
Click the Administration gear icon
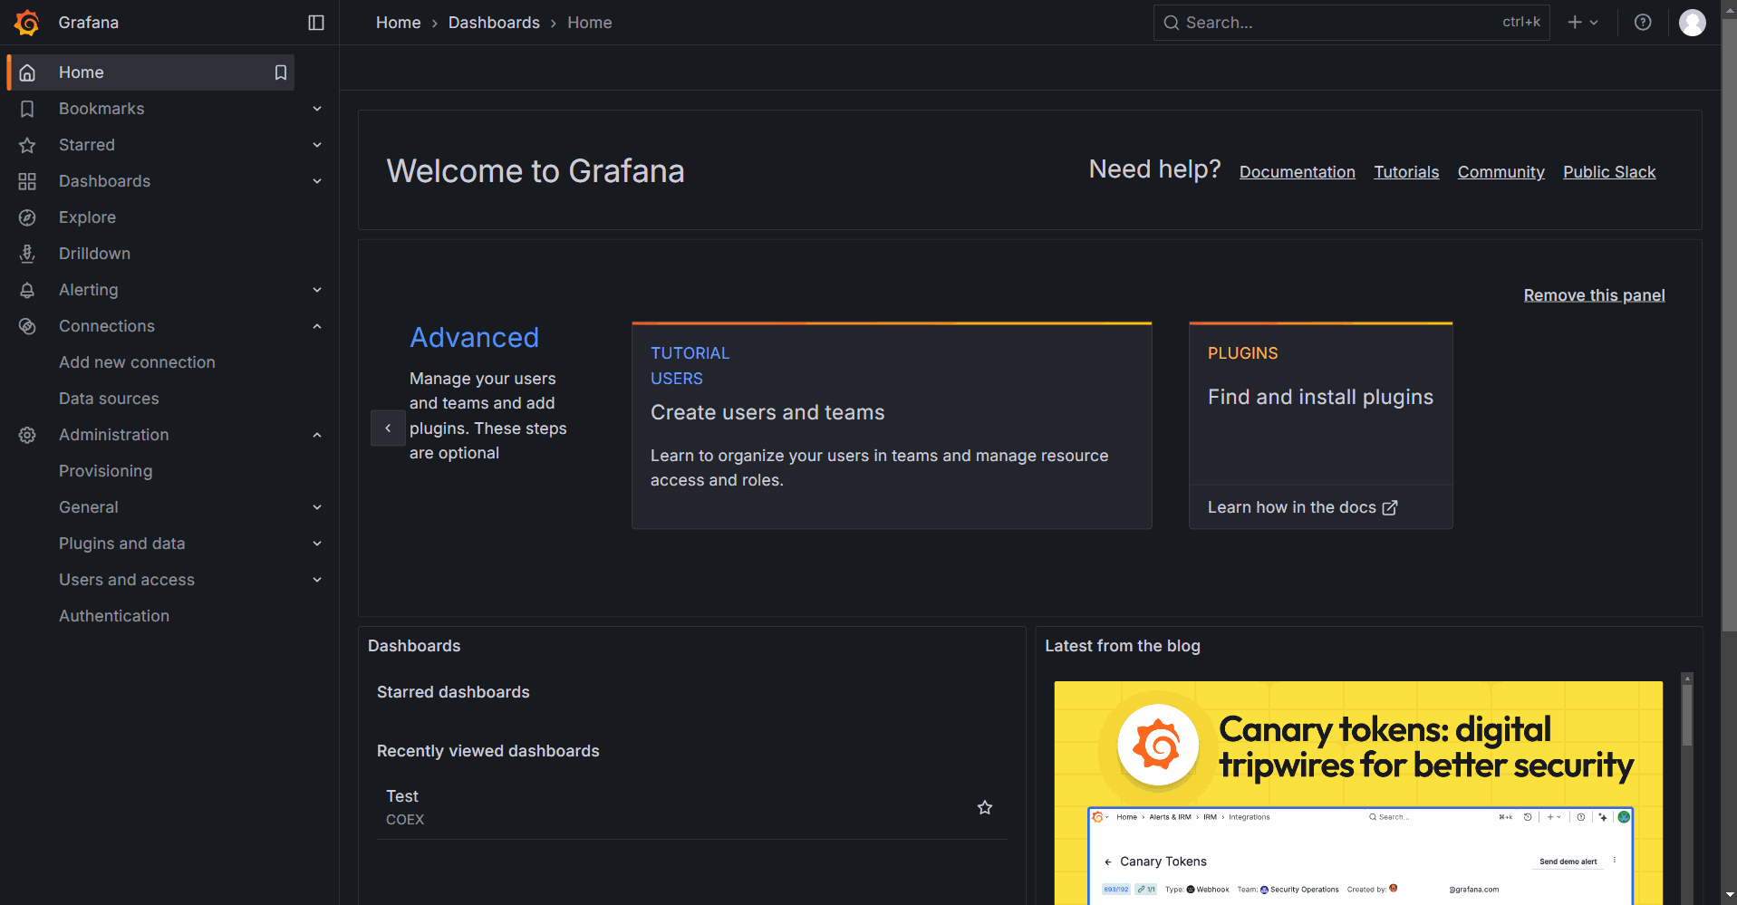[x=27, y=435]
